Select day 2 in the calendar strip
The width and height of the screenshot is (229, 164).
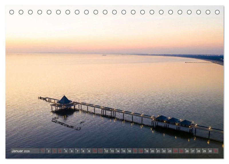[x=49, y=151]
